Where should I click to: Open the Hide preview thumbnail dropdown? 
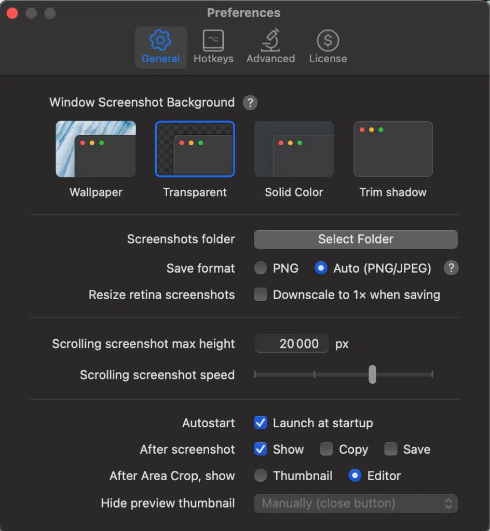pos(356,503)
